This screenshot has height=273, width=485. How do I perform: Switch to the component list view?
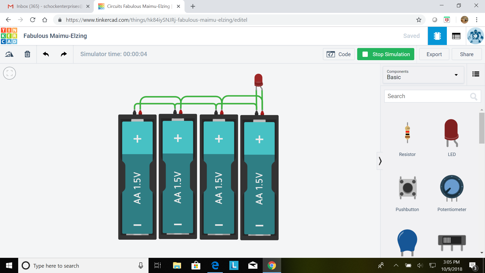tap(456, 36)
